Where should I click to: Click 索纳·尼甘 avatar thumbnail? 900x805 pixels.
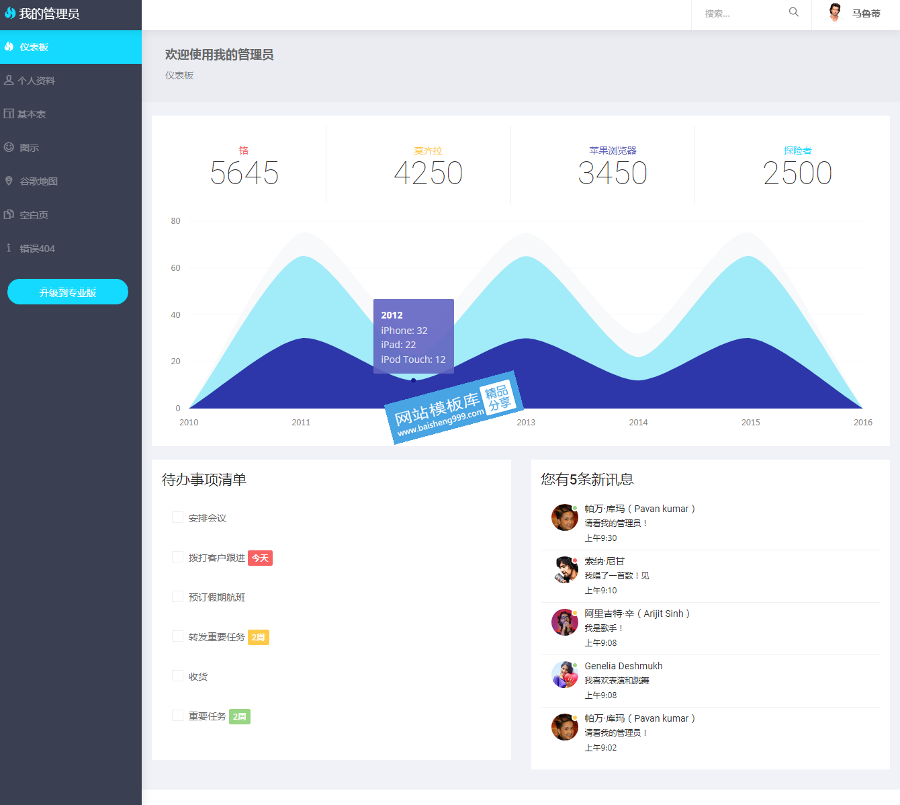564,570
